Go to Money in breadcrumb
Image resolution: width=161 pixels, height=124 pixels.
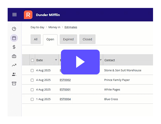tap(54, 27)
